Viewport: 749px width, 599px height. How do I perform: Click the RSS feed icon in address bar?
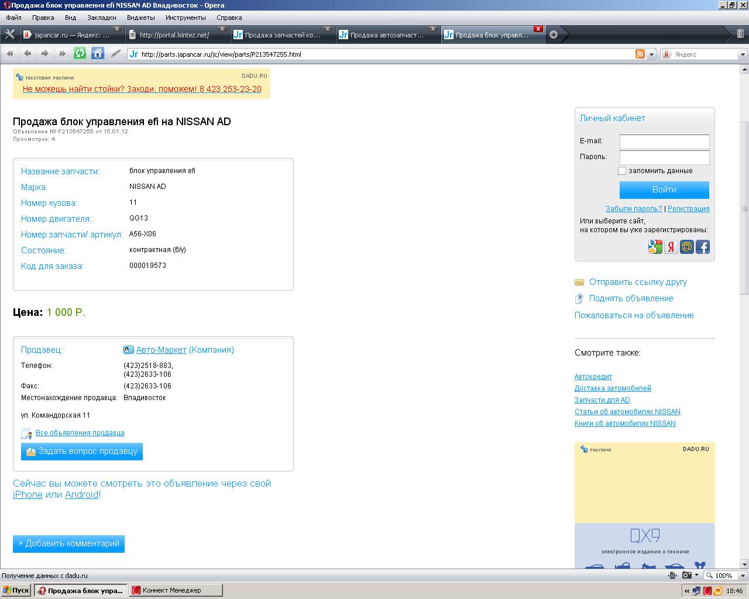point(640,54)
